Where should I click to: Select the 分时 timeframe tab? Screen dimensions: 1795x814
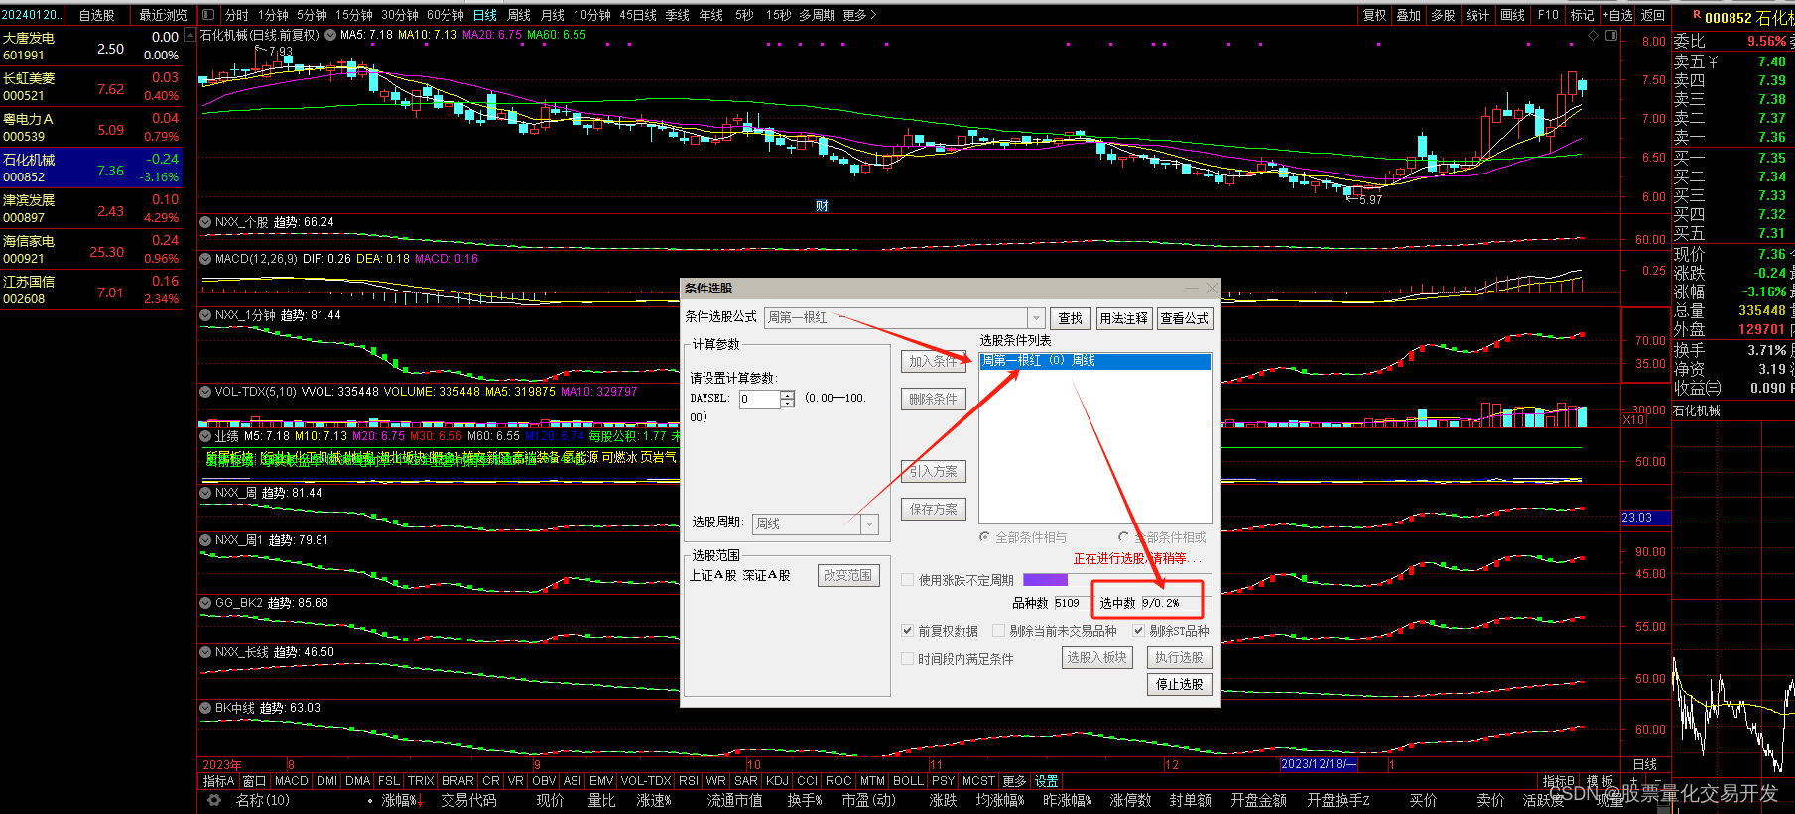coord(237,15)
